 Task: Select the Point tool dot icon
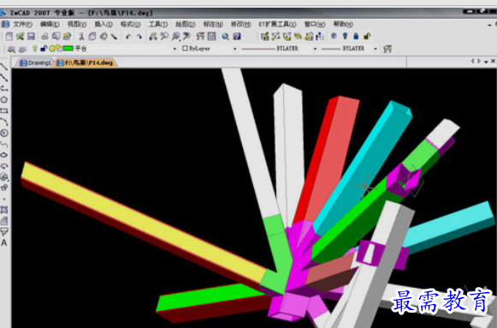(3, 199)
